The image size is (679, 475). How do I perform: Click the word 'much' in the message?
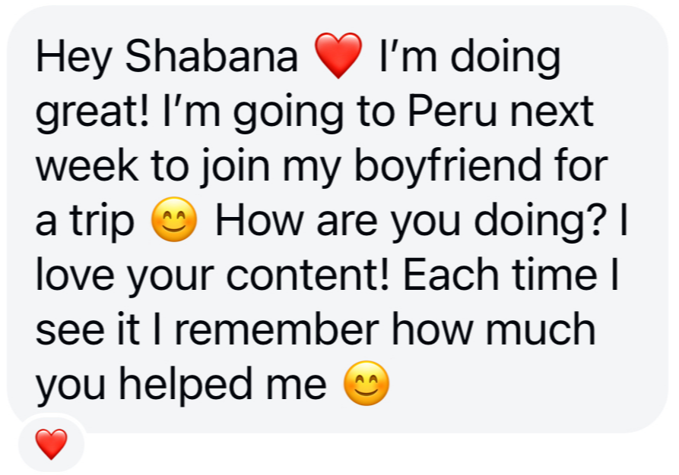tap(541, 329)
